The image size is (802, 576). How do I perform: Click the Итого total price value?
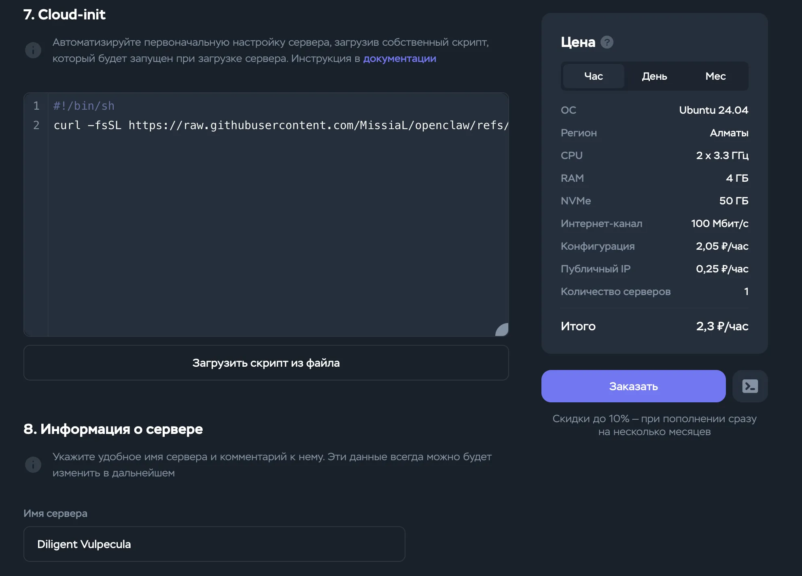pyautogui.click(x=722, y=326)
